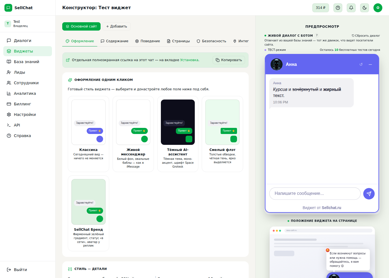This screenshot has width=389, height=278.
Task: Open the Test workspace switcher
Action: 28,24
